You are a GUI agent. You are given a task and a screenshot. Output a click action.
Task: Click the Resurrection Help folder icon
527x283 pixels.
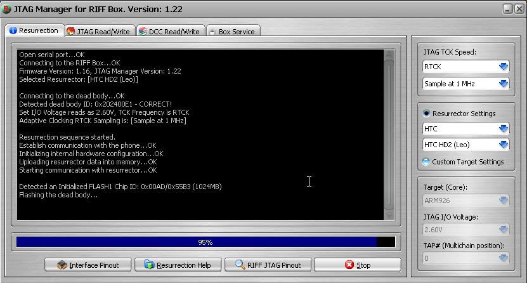[x=149, y=265]
